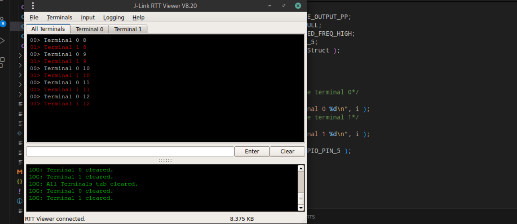
Task: Click the log panel scroll up arrow
Action: pos(301,168)
